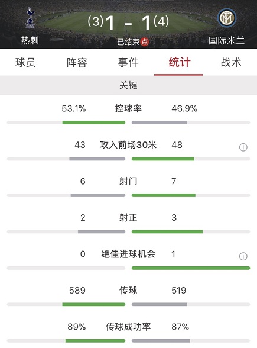Tap the Tottenham Hotspur club crest
Viewport: 257px width, 348px height.
pos(30,18)
